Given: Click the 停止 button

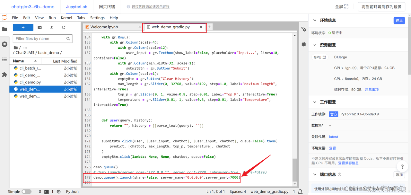Looking at the screenshot, I should pos(399,20).
